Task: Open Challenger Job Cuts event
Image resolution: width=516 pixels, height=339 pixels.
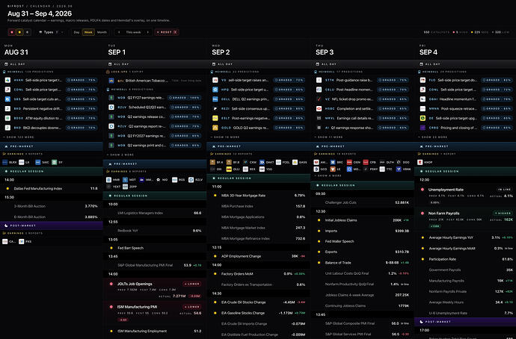Action: [362, 202]
